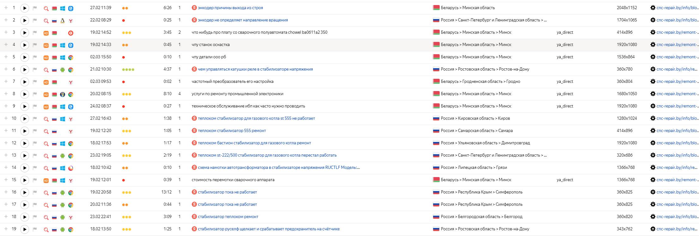Click the search source magnifier in row 10

click(46, 119)
